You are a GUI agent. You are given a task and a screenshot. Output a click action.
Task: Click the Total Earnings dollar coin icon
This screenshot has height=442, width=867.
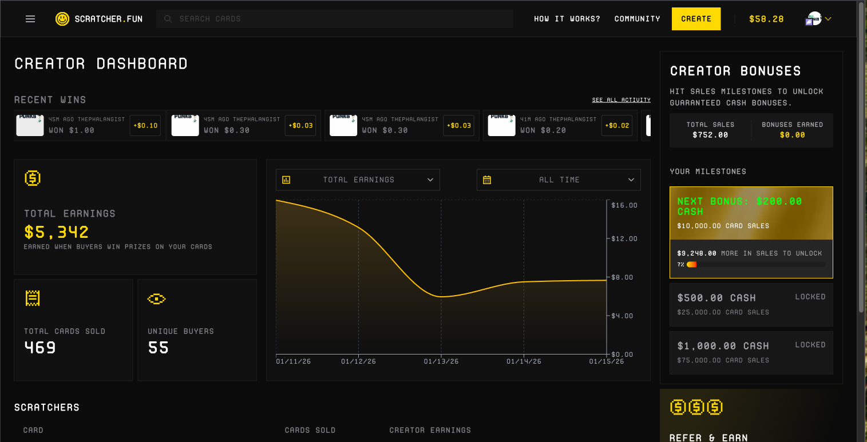(33, 178)
